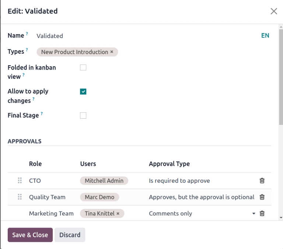Delete the Marketing Team approval row

(262, 213)
